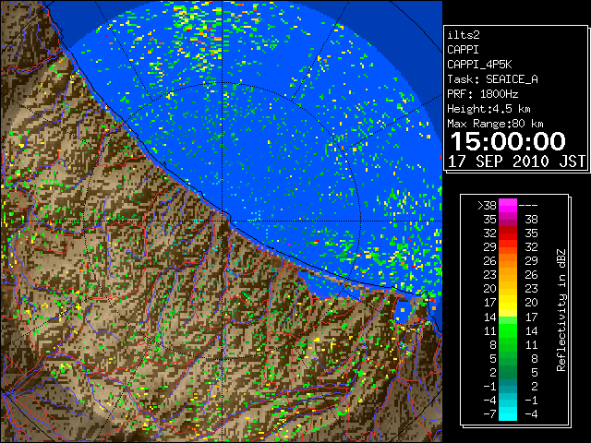Select the '---' legend upper bound
This screenshot has height=443, width=591.
coord(528,206)
